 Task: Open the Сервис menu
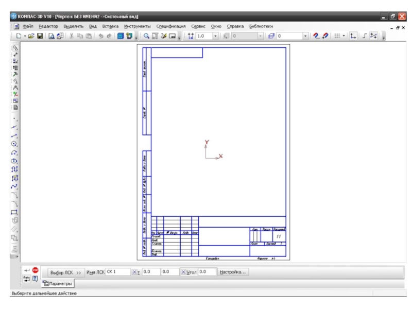[x=198, y=26]
